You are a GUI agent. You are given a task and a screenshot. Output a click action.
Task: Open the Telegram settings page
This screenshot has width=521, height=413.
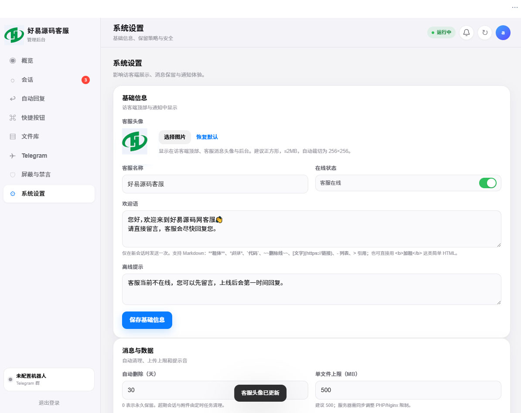[x=49, y=156]
